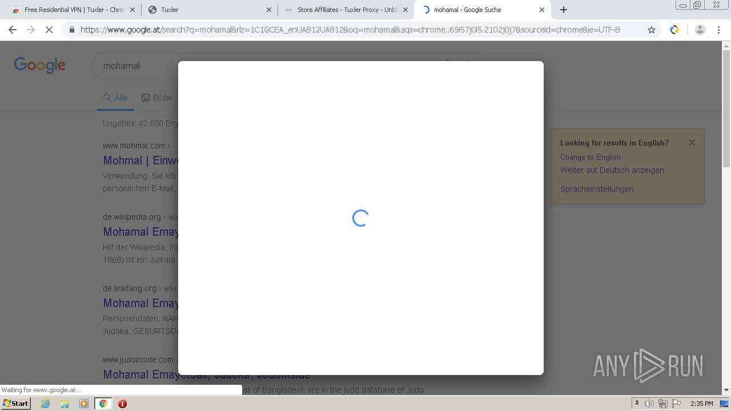The height and width of the screenshot is (411, 731).
Task: Switch to the Tuxler tab
Action: click(x=210, y=10)
